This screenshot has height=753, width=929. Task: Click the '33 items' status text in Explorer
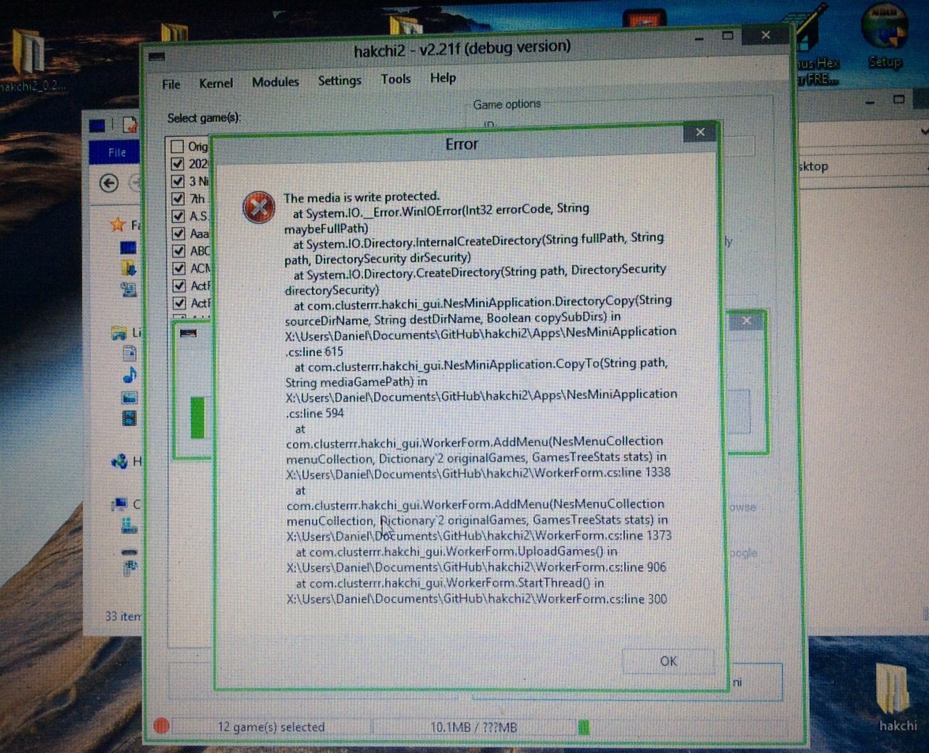point(123,616)
